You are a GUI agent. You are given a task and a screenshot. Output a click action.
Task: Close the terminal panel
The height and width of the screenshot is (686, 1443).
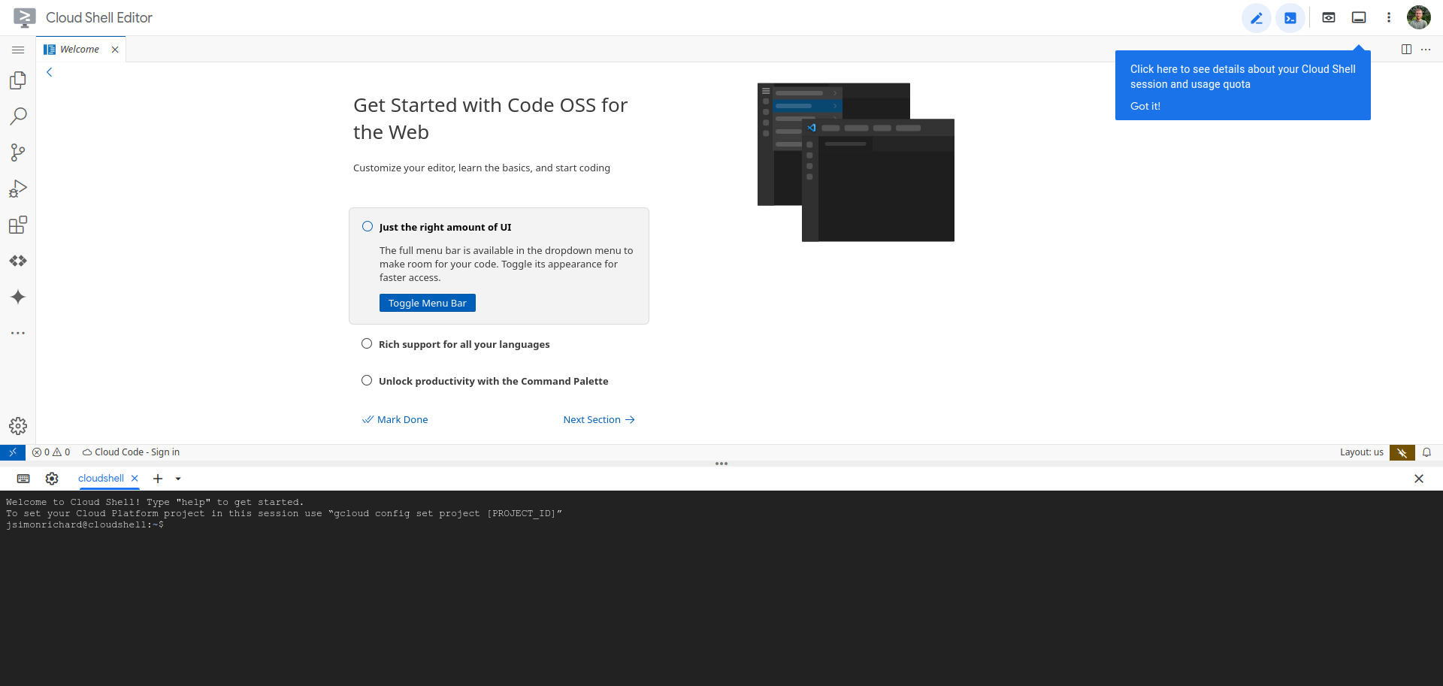pos(1419,479)
